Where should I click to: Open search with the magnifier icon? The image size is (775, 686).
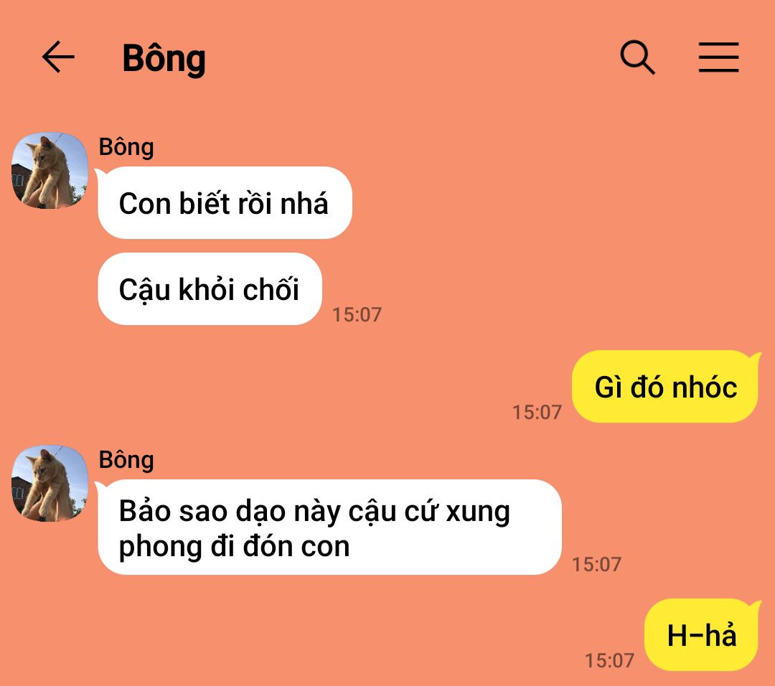638,57
